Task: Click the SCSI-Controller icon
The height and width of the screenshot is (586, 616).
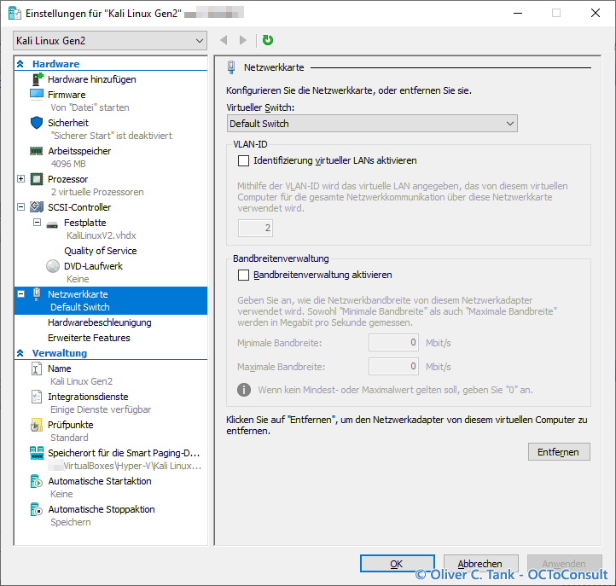Action: pyautogui.click(x=37, y=206)
